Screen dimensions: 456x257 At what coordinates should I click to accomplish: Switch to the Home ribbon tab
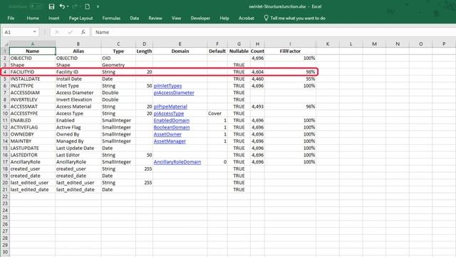33,18
